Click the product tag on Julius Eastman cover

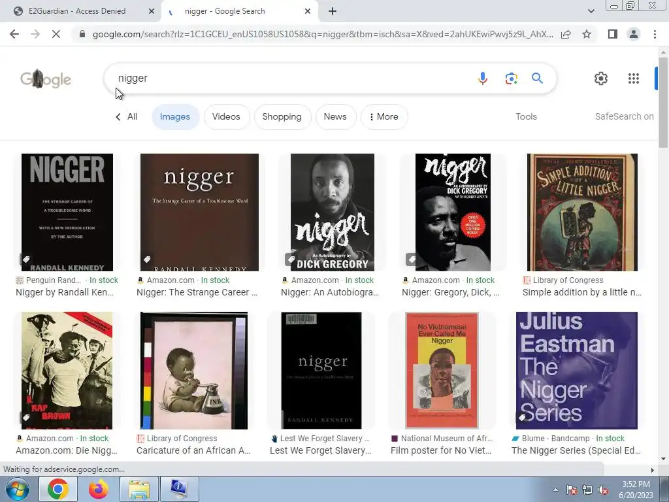tap(522, 417)
